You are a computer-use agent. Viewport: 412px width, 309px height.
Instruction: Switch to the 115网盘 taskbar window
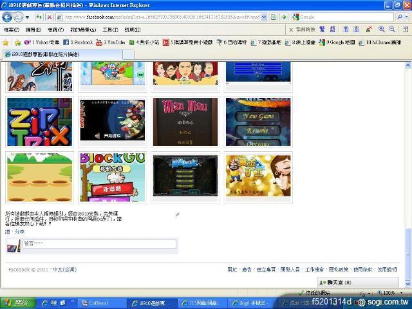201,303
